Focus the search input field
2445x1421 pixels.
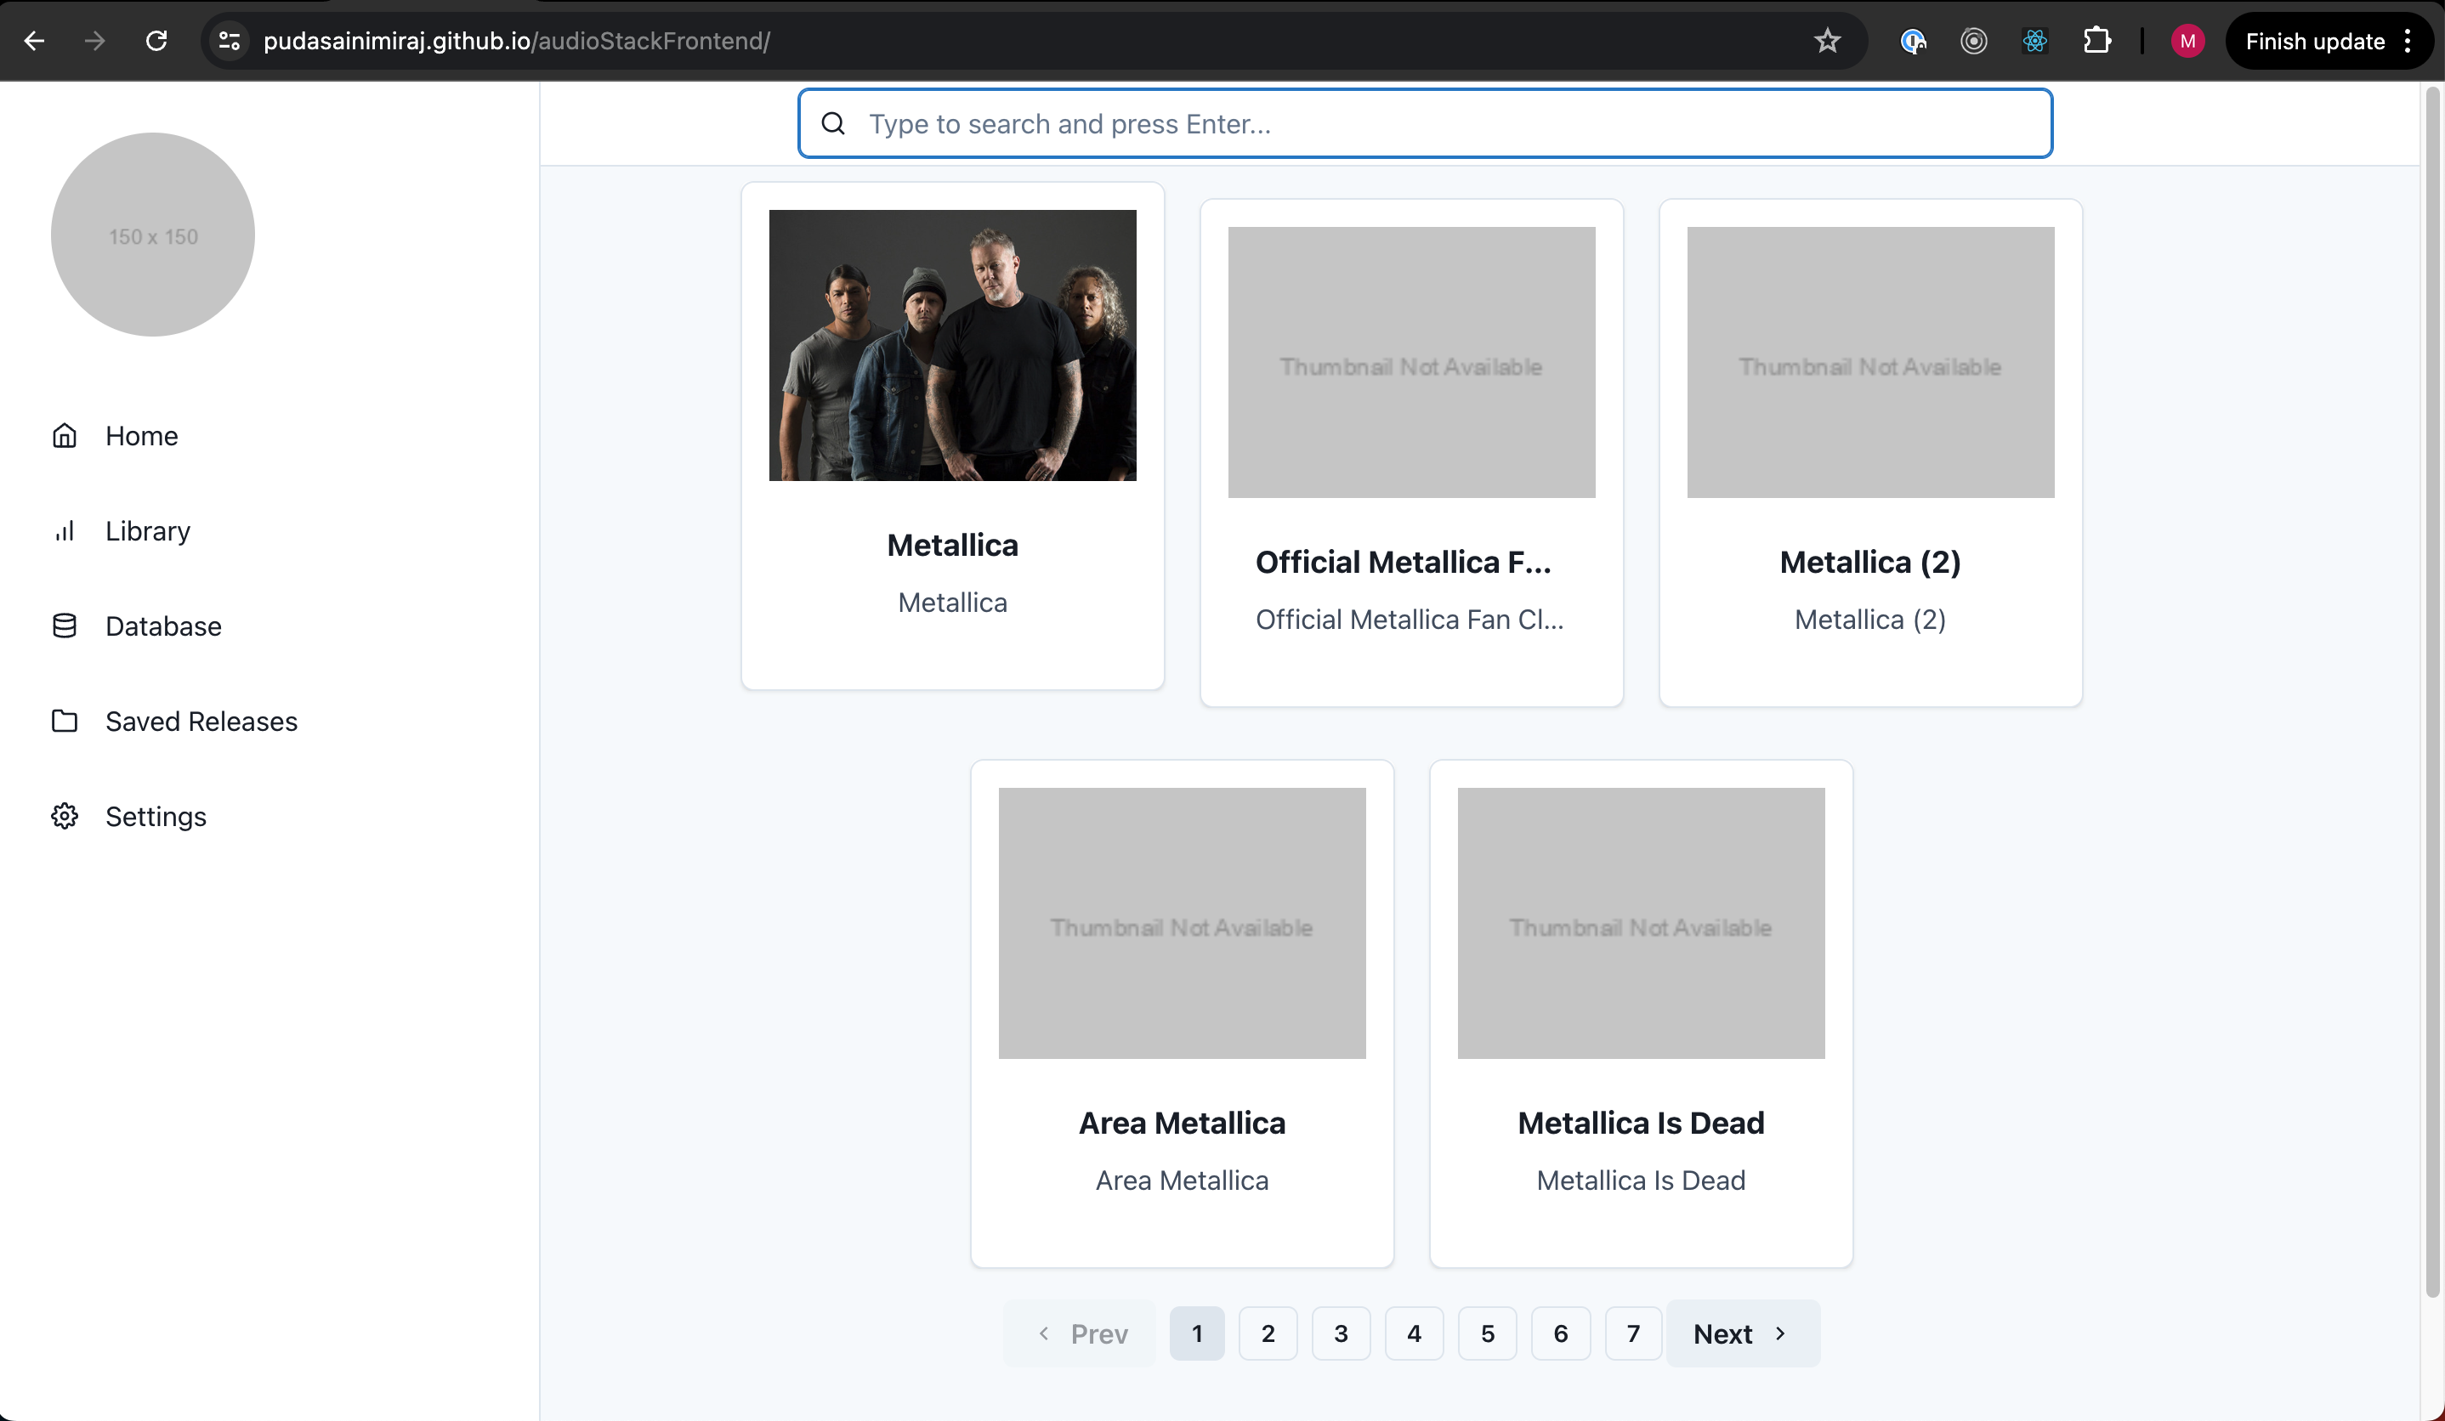pyautogui.click(x=1445, y=123)
